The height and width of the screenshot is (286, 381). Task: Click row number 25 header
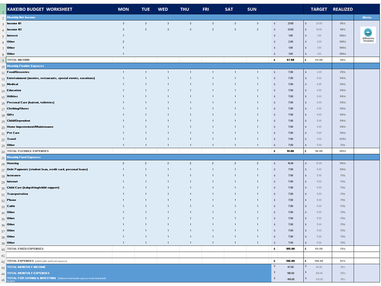(x=3, y=157)
